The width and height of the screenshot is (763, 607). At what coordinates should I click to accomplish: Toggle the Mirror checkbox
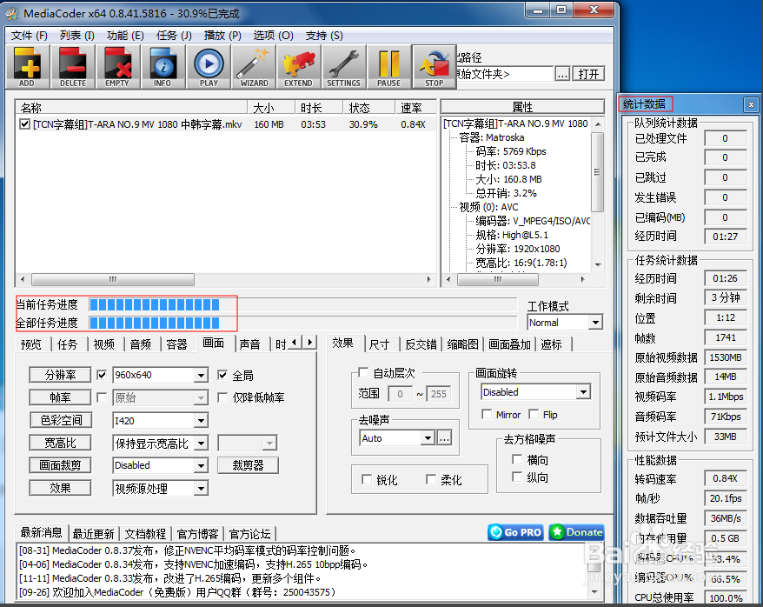tap(488, 415)
